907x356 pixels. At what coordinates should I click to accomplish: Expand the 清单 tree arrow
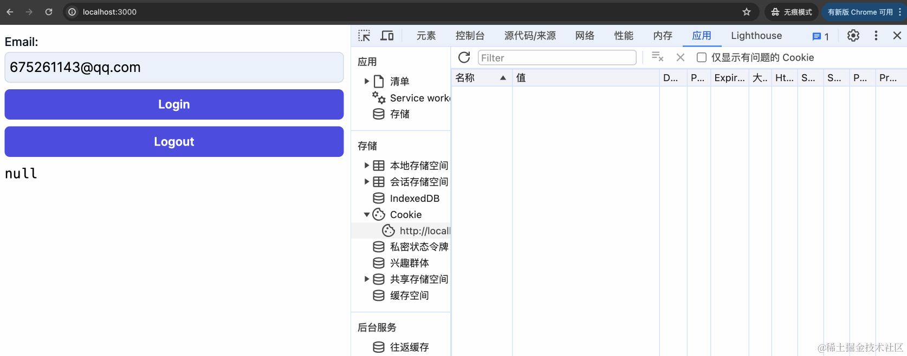[x=367, y=82]
